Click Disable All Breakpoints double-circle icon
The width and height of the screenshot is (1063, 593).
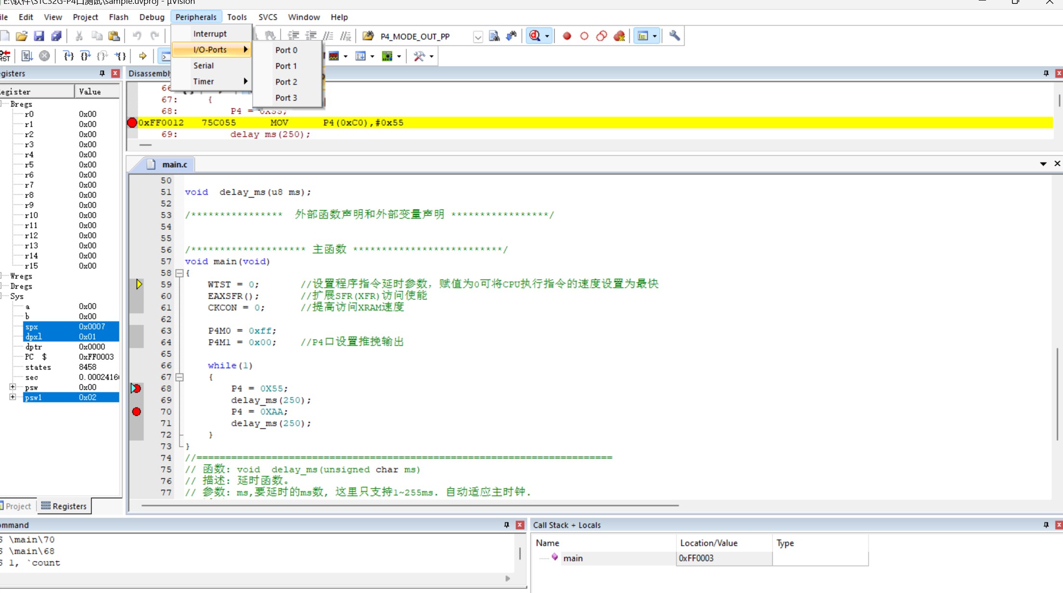(602, 36)
